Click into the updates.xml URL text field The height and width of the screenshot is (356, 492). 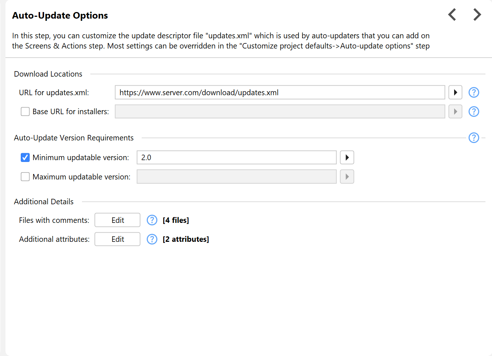tap(280, 92)
